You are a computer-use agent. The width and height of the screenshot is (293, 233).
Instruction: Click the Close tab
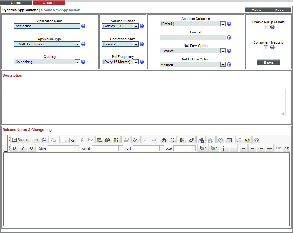[x=16, y=3]
